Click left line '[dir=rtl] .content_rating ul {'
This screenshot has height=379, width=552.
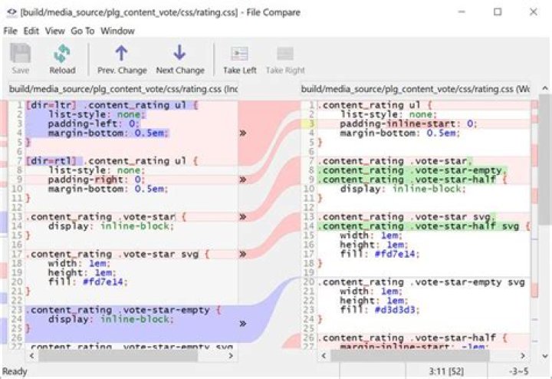tap(112, 161)
